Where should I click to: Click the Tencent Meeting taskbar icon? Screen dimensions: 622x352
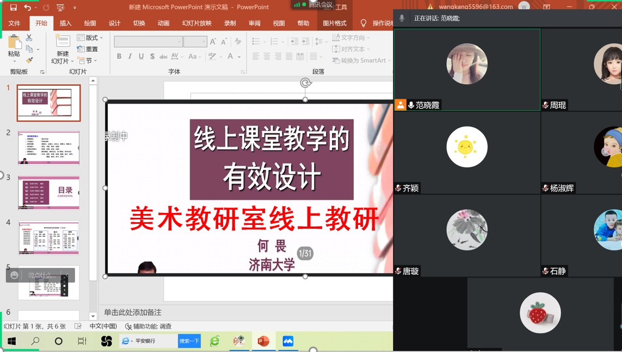pyautogui.click(x=288, y=341)
